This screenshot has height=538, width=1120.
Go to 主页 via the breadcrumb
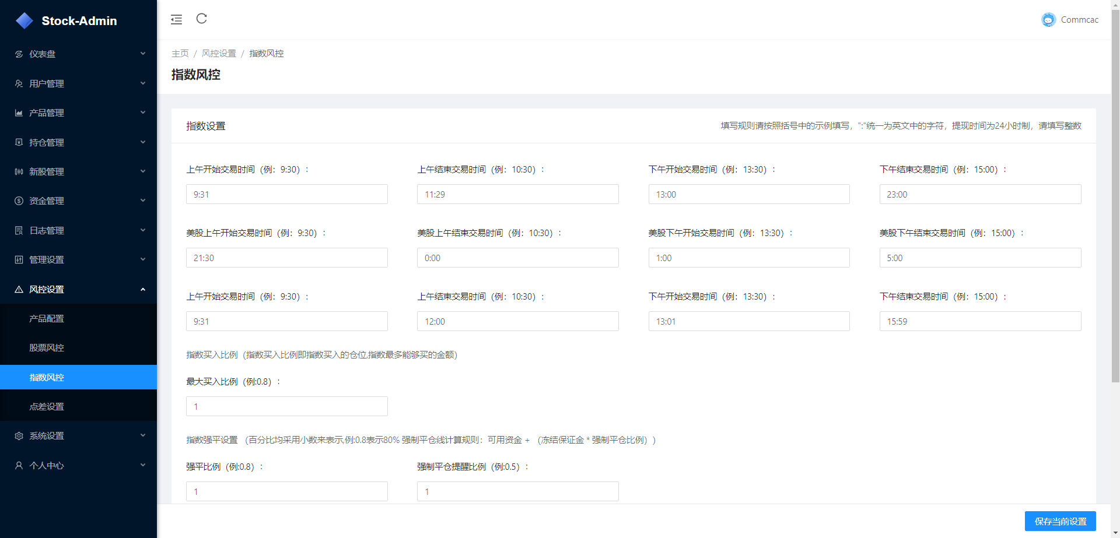(x=180, y=54)
